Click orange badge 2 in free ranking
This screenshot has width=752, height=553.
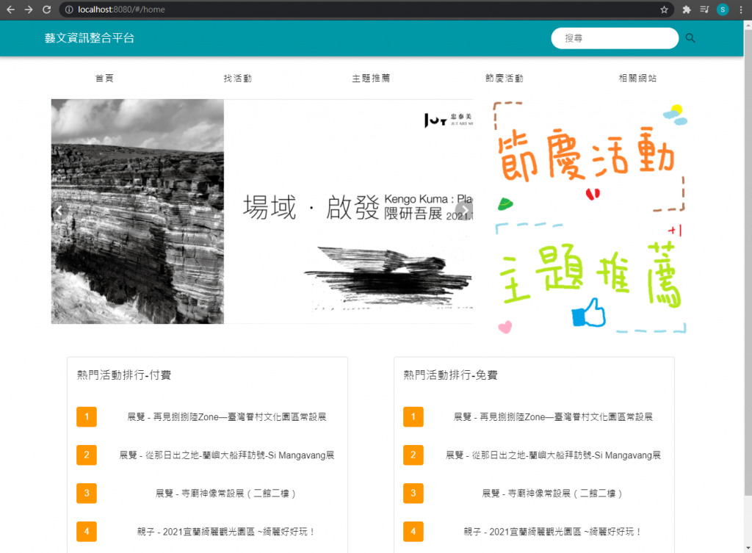pos(413,455)
